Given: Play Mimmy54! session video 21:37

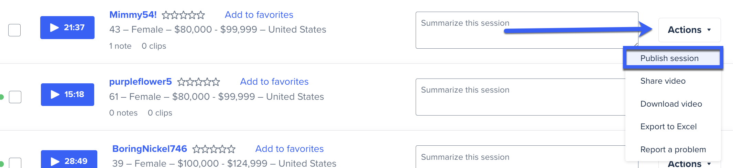Looking at the screenshot, I should (67, 27).
